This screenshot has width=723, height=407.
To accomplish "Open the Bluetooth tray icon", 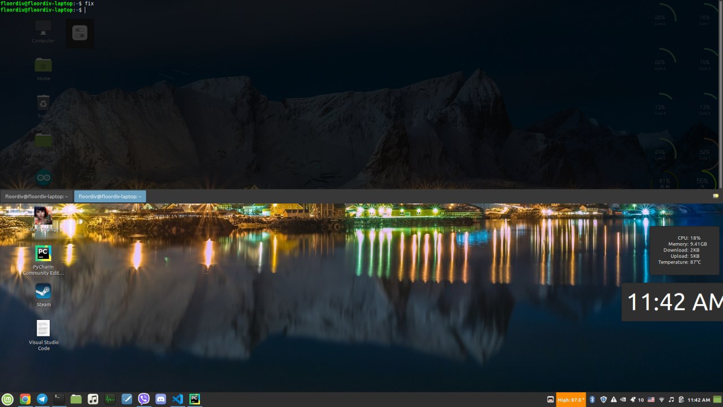I will click(592, 400).
